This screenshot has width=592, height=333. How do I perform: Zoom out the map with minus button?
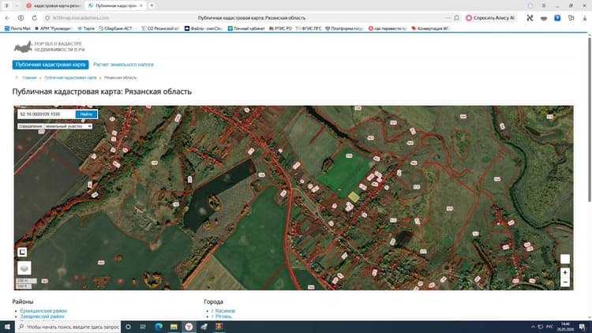pyautogui.click(x=565, y=282)
